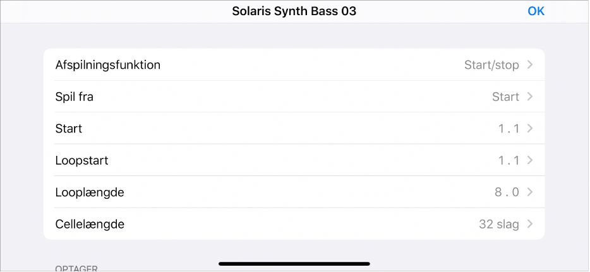Image resolution: width=590 pixels, height=272 pixels.
Task: Expand the Start/stop chevron arrow
Action: click(530, 65)
